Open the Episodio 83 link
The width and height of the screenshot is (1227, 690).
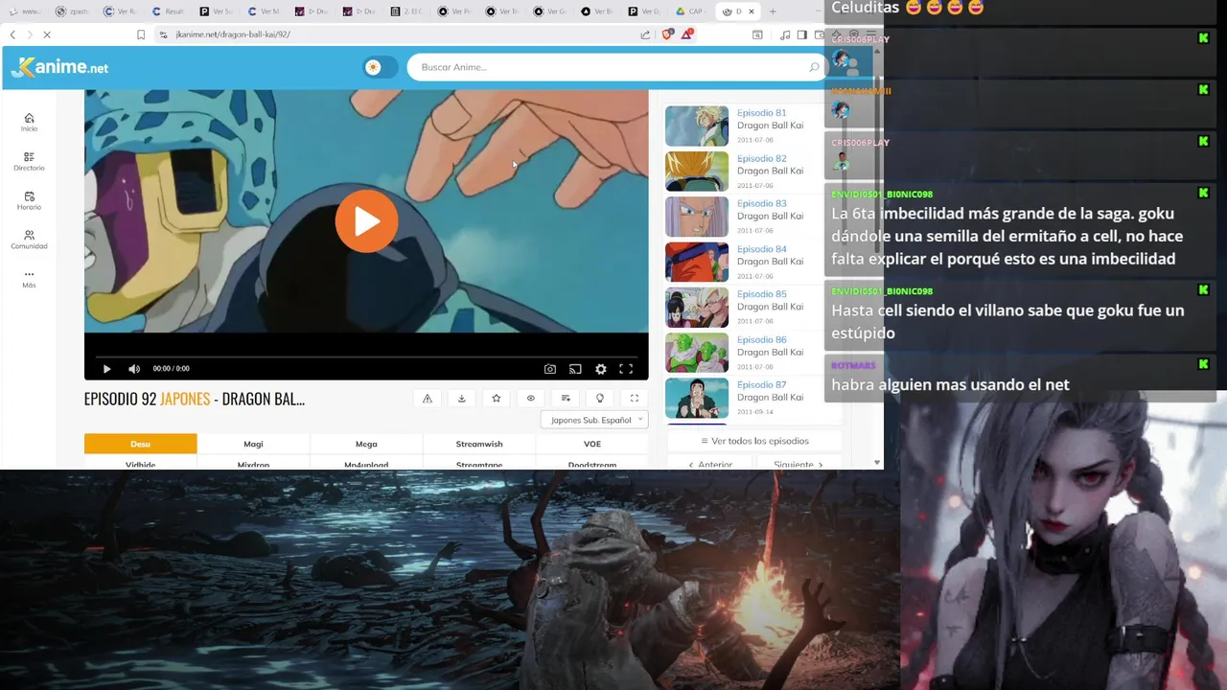click(x=761, y=203)
